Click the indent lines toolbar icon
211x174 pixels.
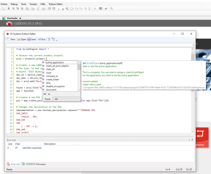53,39
